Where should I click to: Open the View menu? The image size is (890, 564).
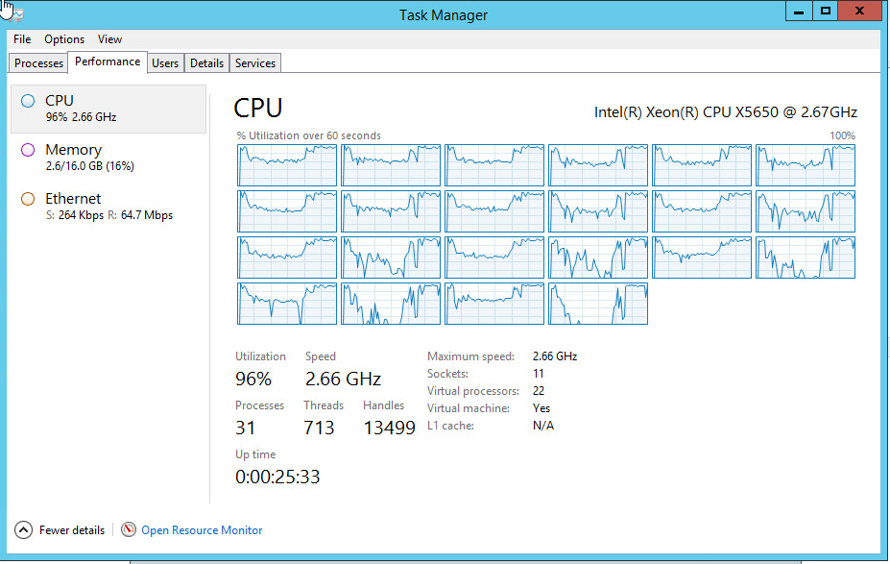[109, 39]
